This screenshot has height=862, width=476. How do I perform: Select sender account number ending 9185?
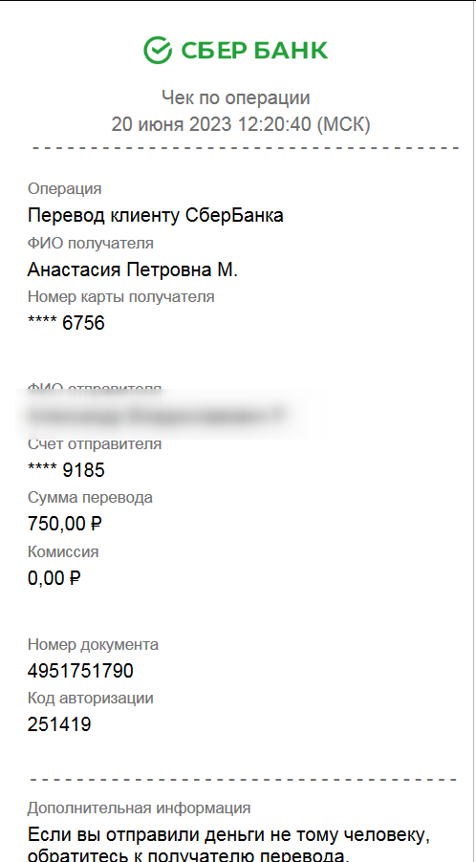pyautogui.click(x=66, y=470)
